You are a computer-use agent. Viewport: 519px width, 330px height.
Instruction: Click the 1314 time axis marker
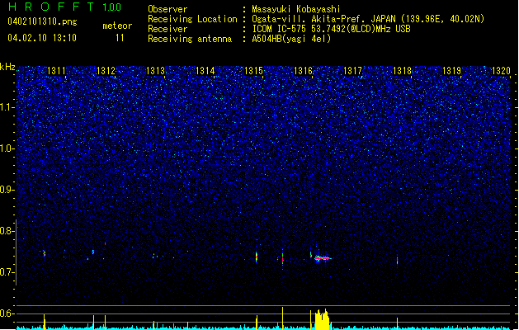pyautogui.click(x=205, y=71)
